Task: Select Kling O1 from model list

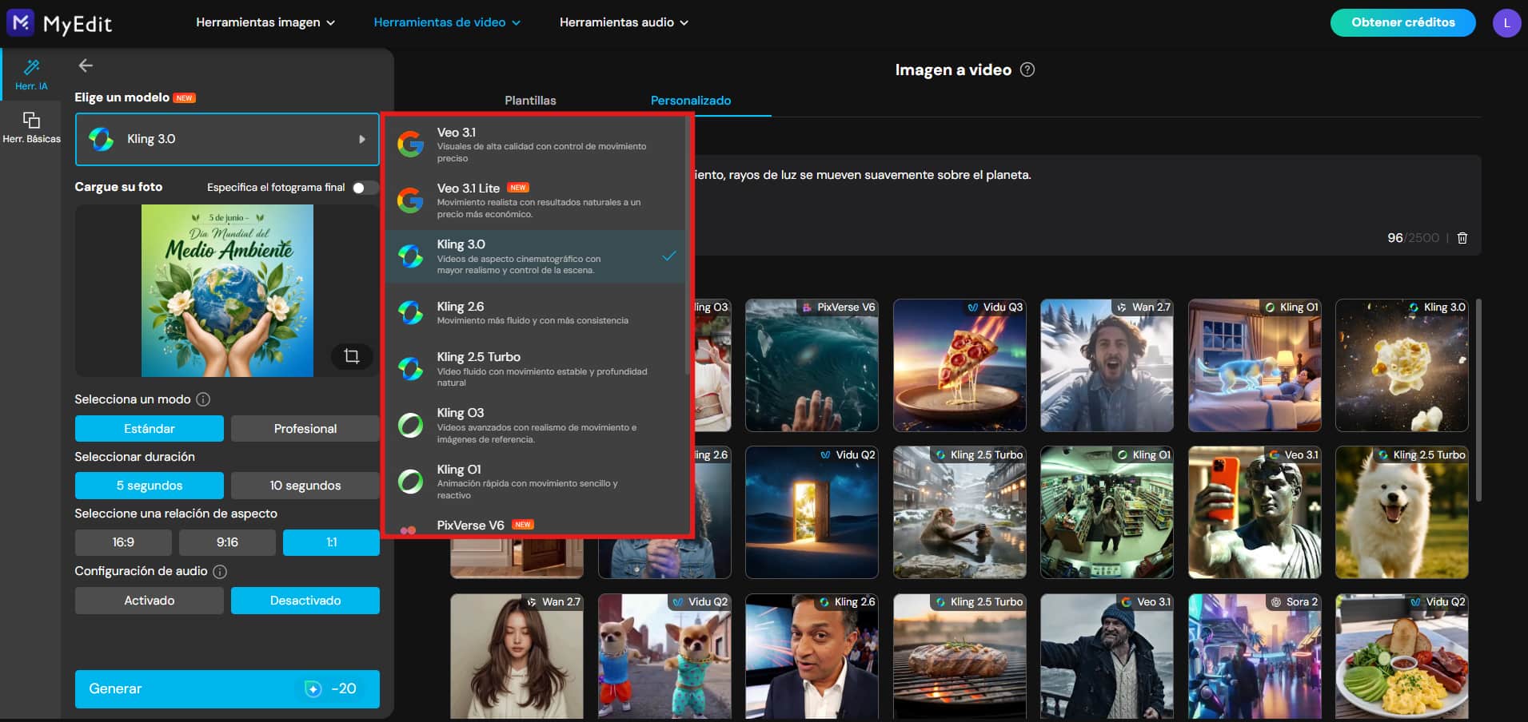Action: click(x=536, y=482)
